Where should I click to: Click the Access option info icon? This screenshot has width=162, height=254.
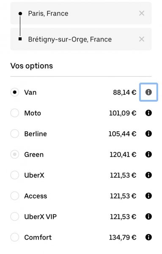(x=148, y=196)
